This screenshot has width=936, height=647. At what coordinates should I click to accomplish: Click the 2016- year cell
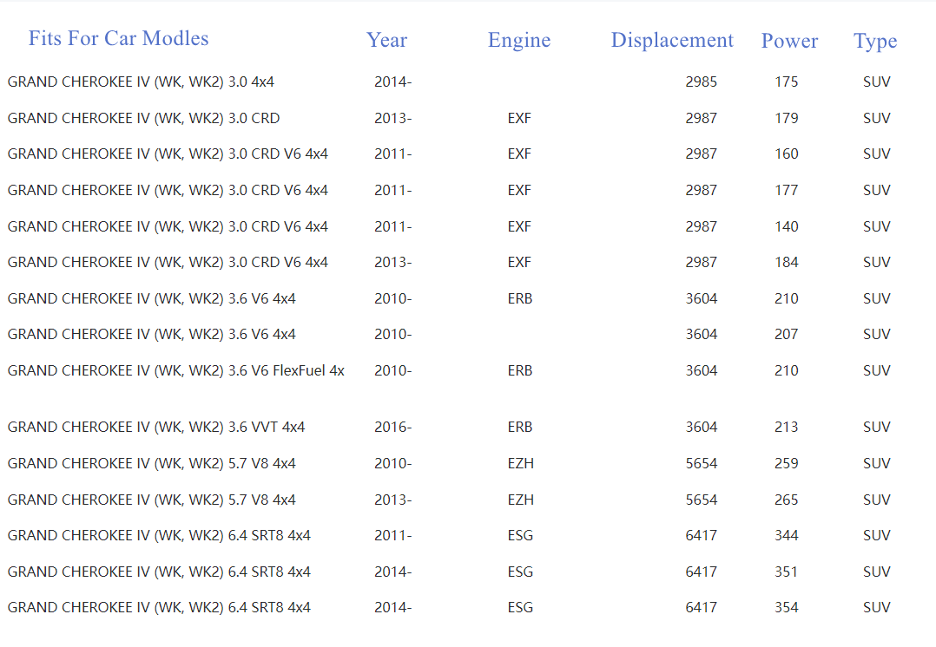[x=392, y=427]
